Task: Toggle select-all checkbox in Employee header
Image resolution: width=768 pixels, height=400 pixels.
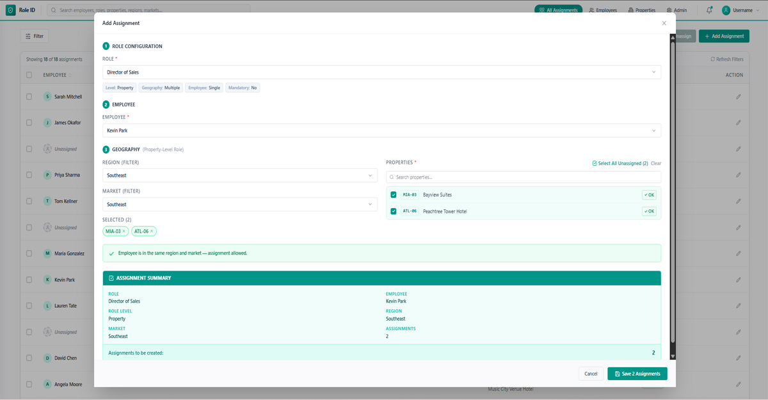Action: [x=29, y=75]
